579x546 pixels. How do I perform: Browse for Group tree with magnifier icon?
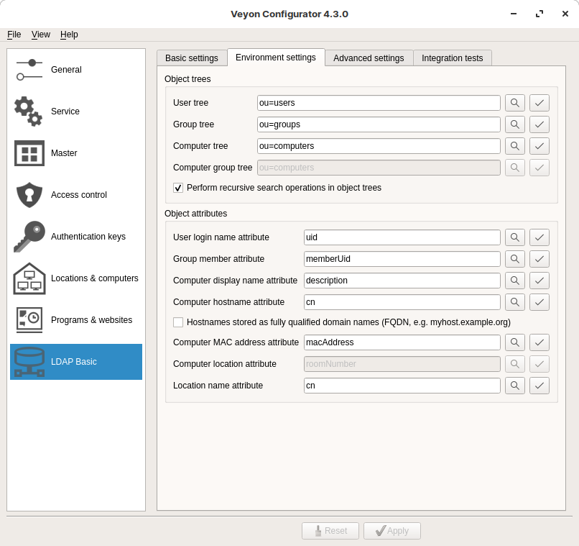pos(515,124)
